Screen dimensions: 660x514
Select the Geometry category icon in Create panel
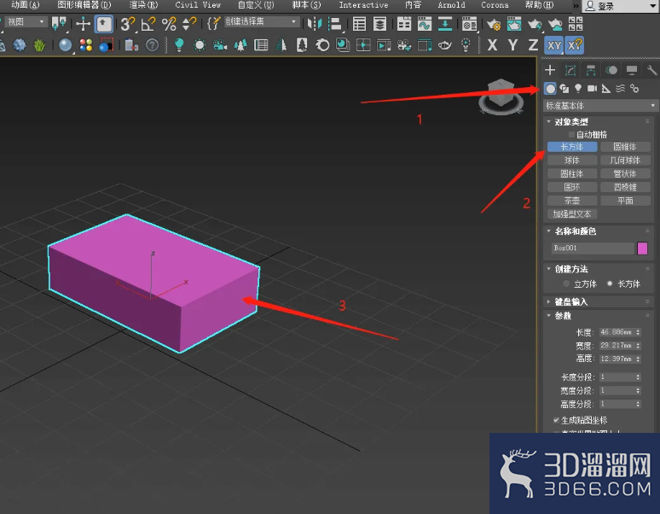(x=550, y=89)
